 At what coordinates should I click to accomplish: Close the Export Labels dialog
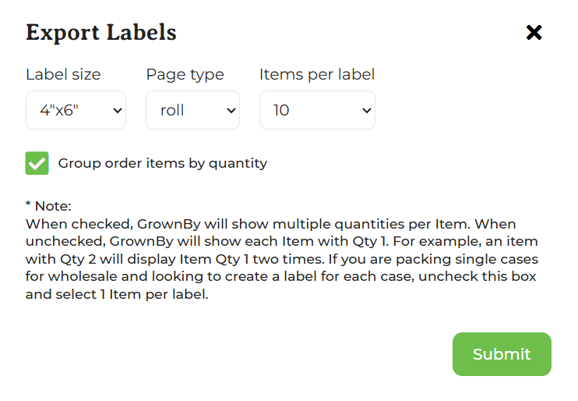click(x=534, y=33)
